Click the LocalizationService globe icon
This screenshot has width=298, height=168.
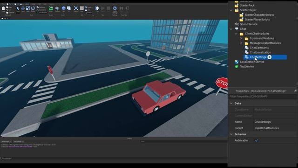click(x=237, y=62)
